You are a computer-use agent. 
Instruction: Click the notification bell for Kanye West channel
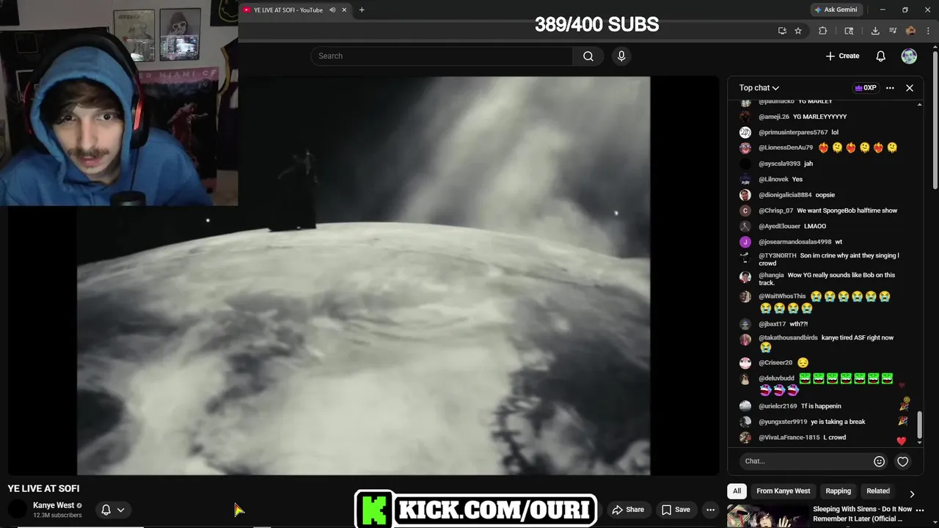click(106, 510)
